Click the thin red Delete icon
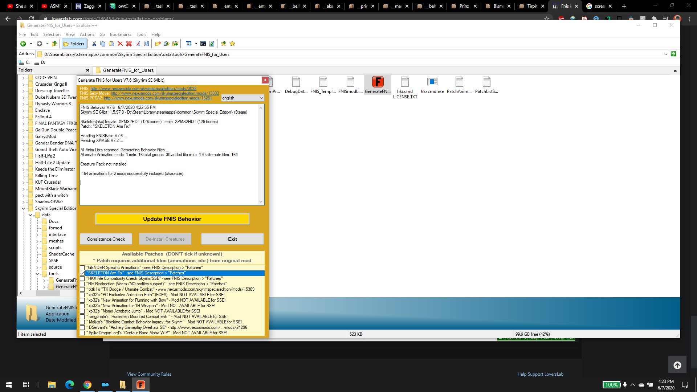The width and height of the screenshot is (697, 392). (x=120, y=44)
